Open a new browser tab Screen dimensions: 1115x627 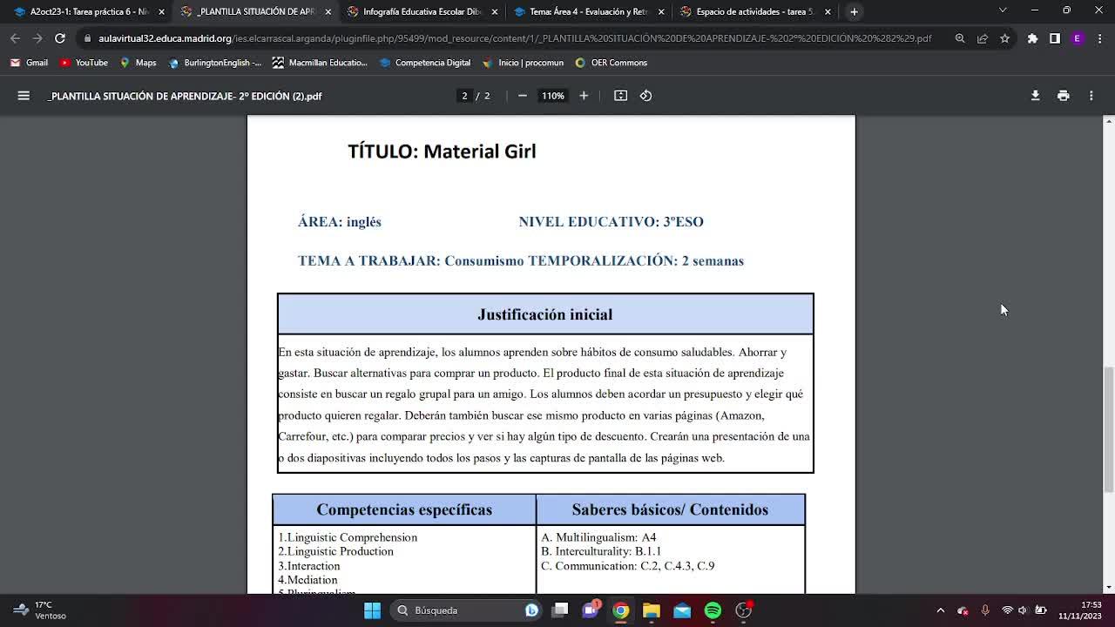click(854, 12)
